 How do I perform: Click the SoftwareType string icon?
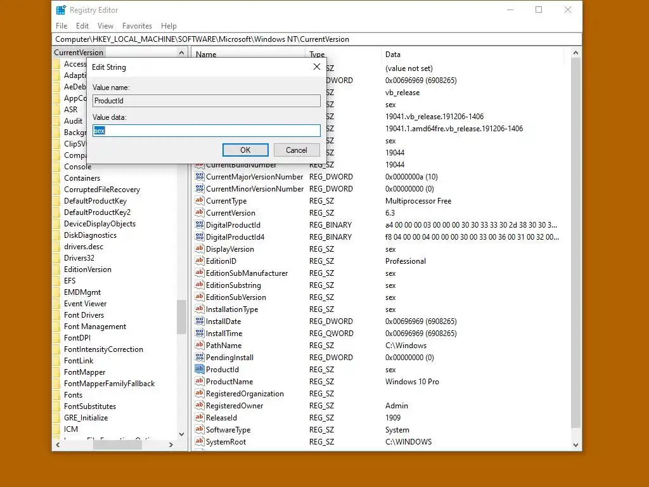coord(200,429)
